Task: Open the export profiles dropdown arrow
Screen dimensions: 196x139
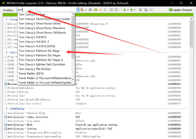Action: 128,10
